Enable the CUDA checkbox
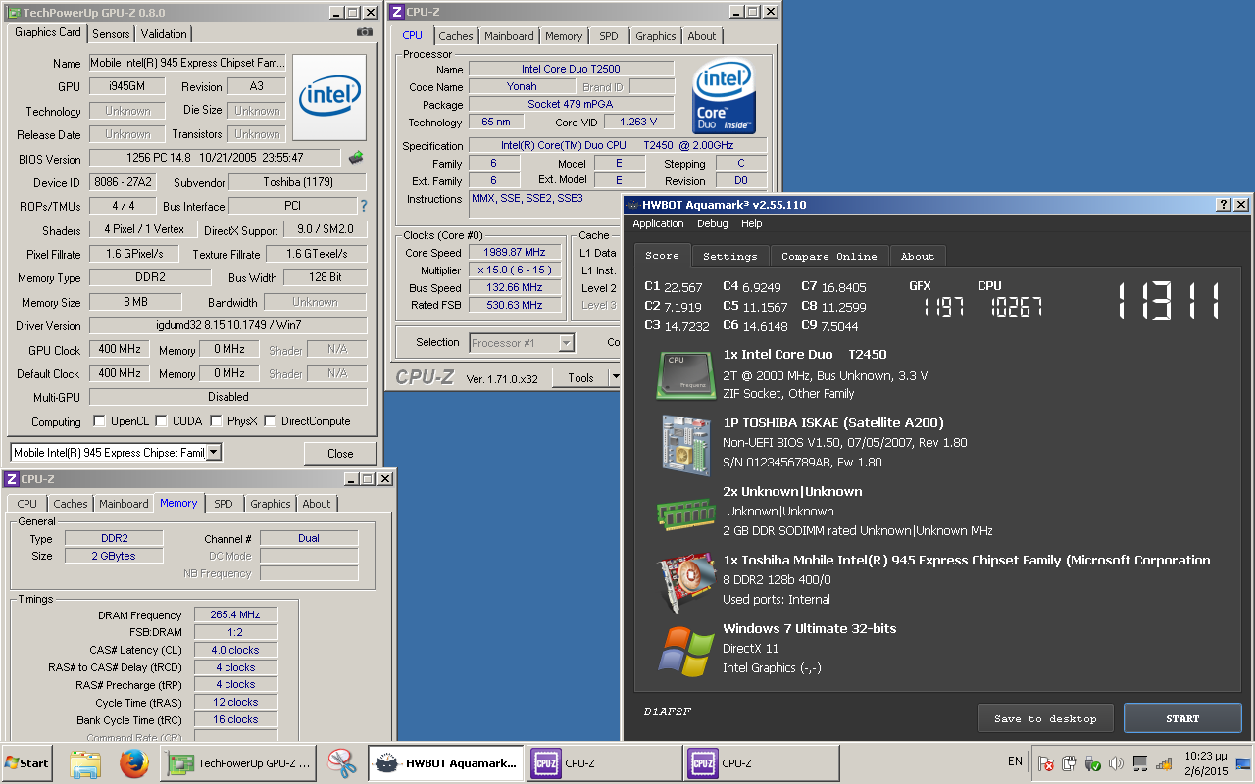1255x784 pixels. point(161,421)
